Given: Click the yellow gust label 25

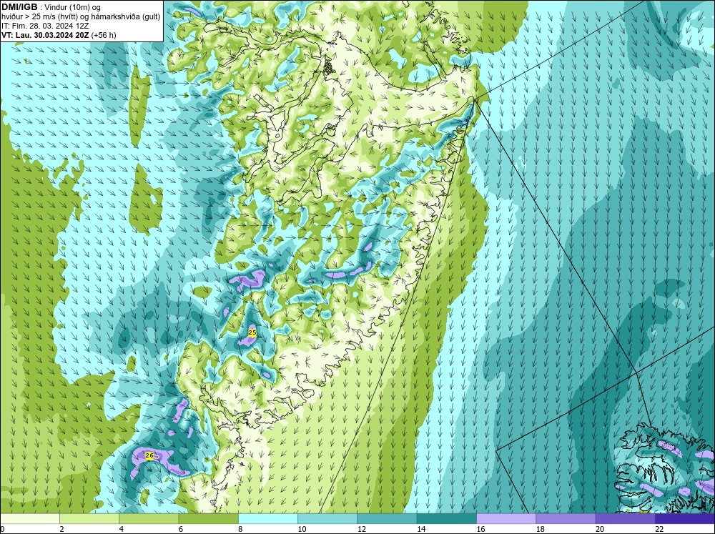Looking at the screenshot, I should [x=252, y=333].
